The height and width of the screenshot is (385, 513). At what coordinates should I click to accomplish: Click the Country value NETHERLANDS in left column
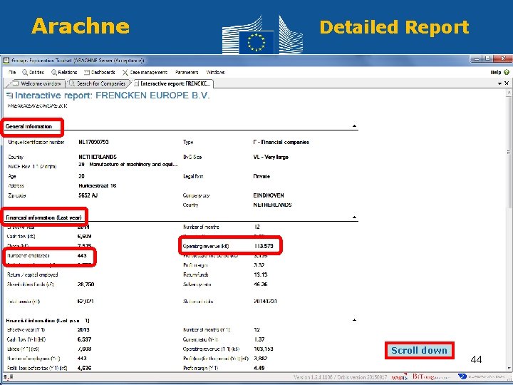pyautogui.click(x=98, y=157)
